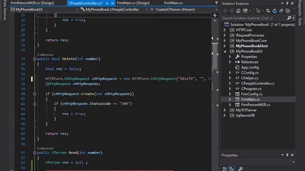305x171 pixels.
Task: Expand the HTTPCore project node
Action: click(x=225, y=30)
